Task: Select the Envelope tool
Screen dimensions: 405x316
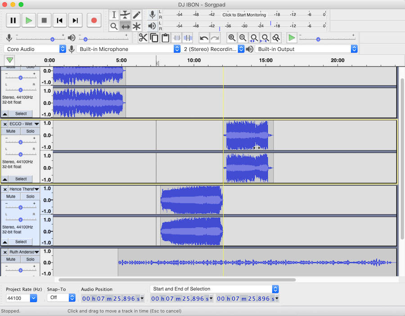Action: tap(125, 15)
